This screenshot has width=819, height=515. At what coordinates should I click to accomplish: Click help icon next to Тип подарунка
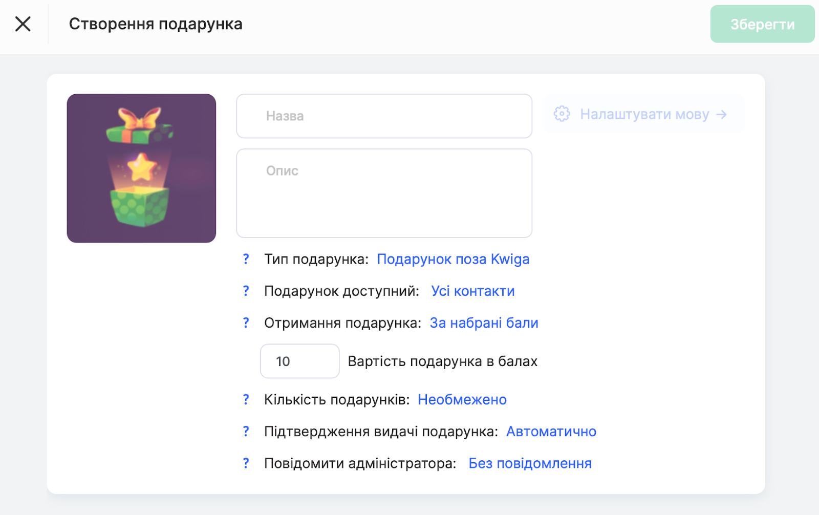click(x=246, y=259)
